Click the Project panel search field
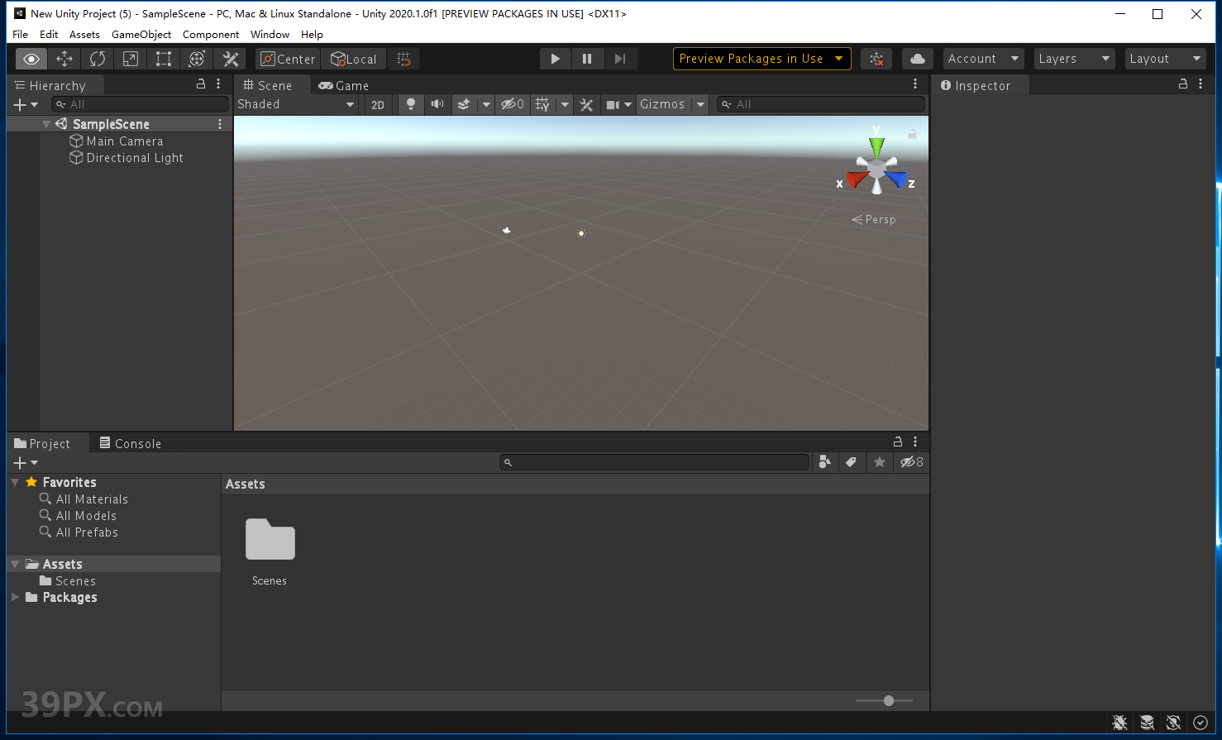 (654, 462)
